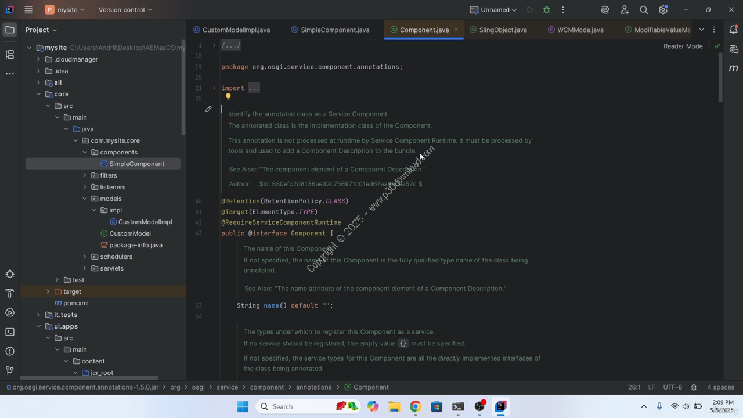
Task: Toggle Reader Mode in the editor
Action: point(683,46)
